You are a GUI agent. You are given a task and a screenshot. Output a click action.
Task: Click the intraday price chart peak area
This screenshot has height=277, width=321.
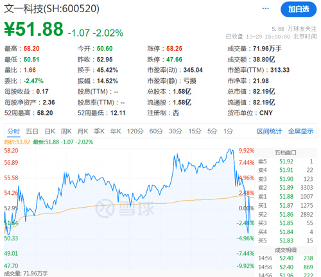tap(230, 150)
